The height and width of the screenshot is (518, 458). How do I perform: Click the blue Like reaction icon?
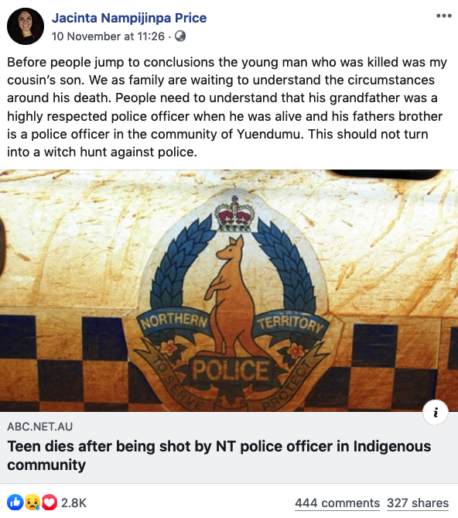point(15,503)
